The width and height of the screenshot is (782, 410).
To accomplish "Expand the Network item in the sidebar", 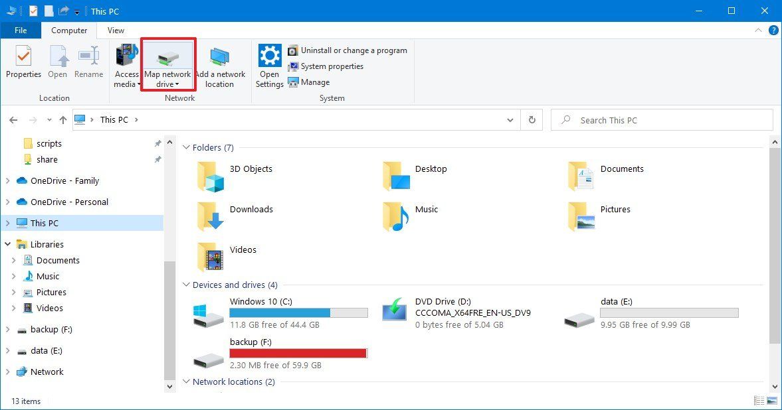I will tap(8, 372).
